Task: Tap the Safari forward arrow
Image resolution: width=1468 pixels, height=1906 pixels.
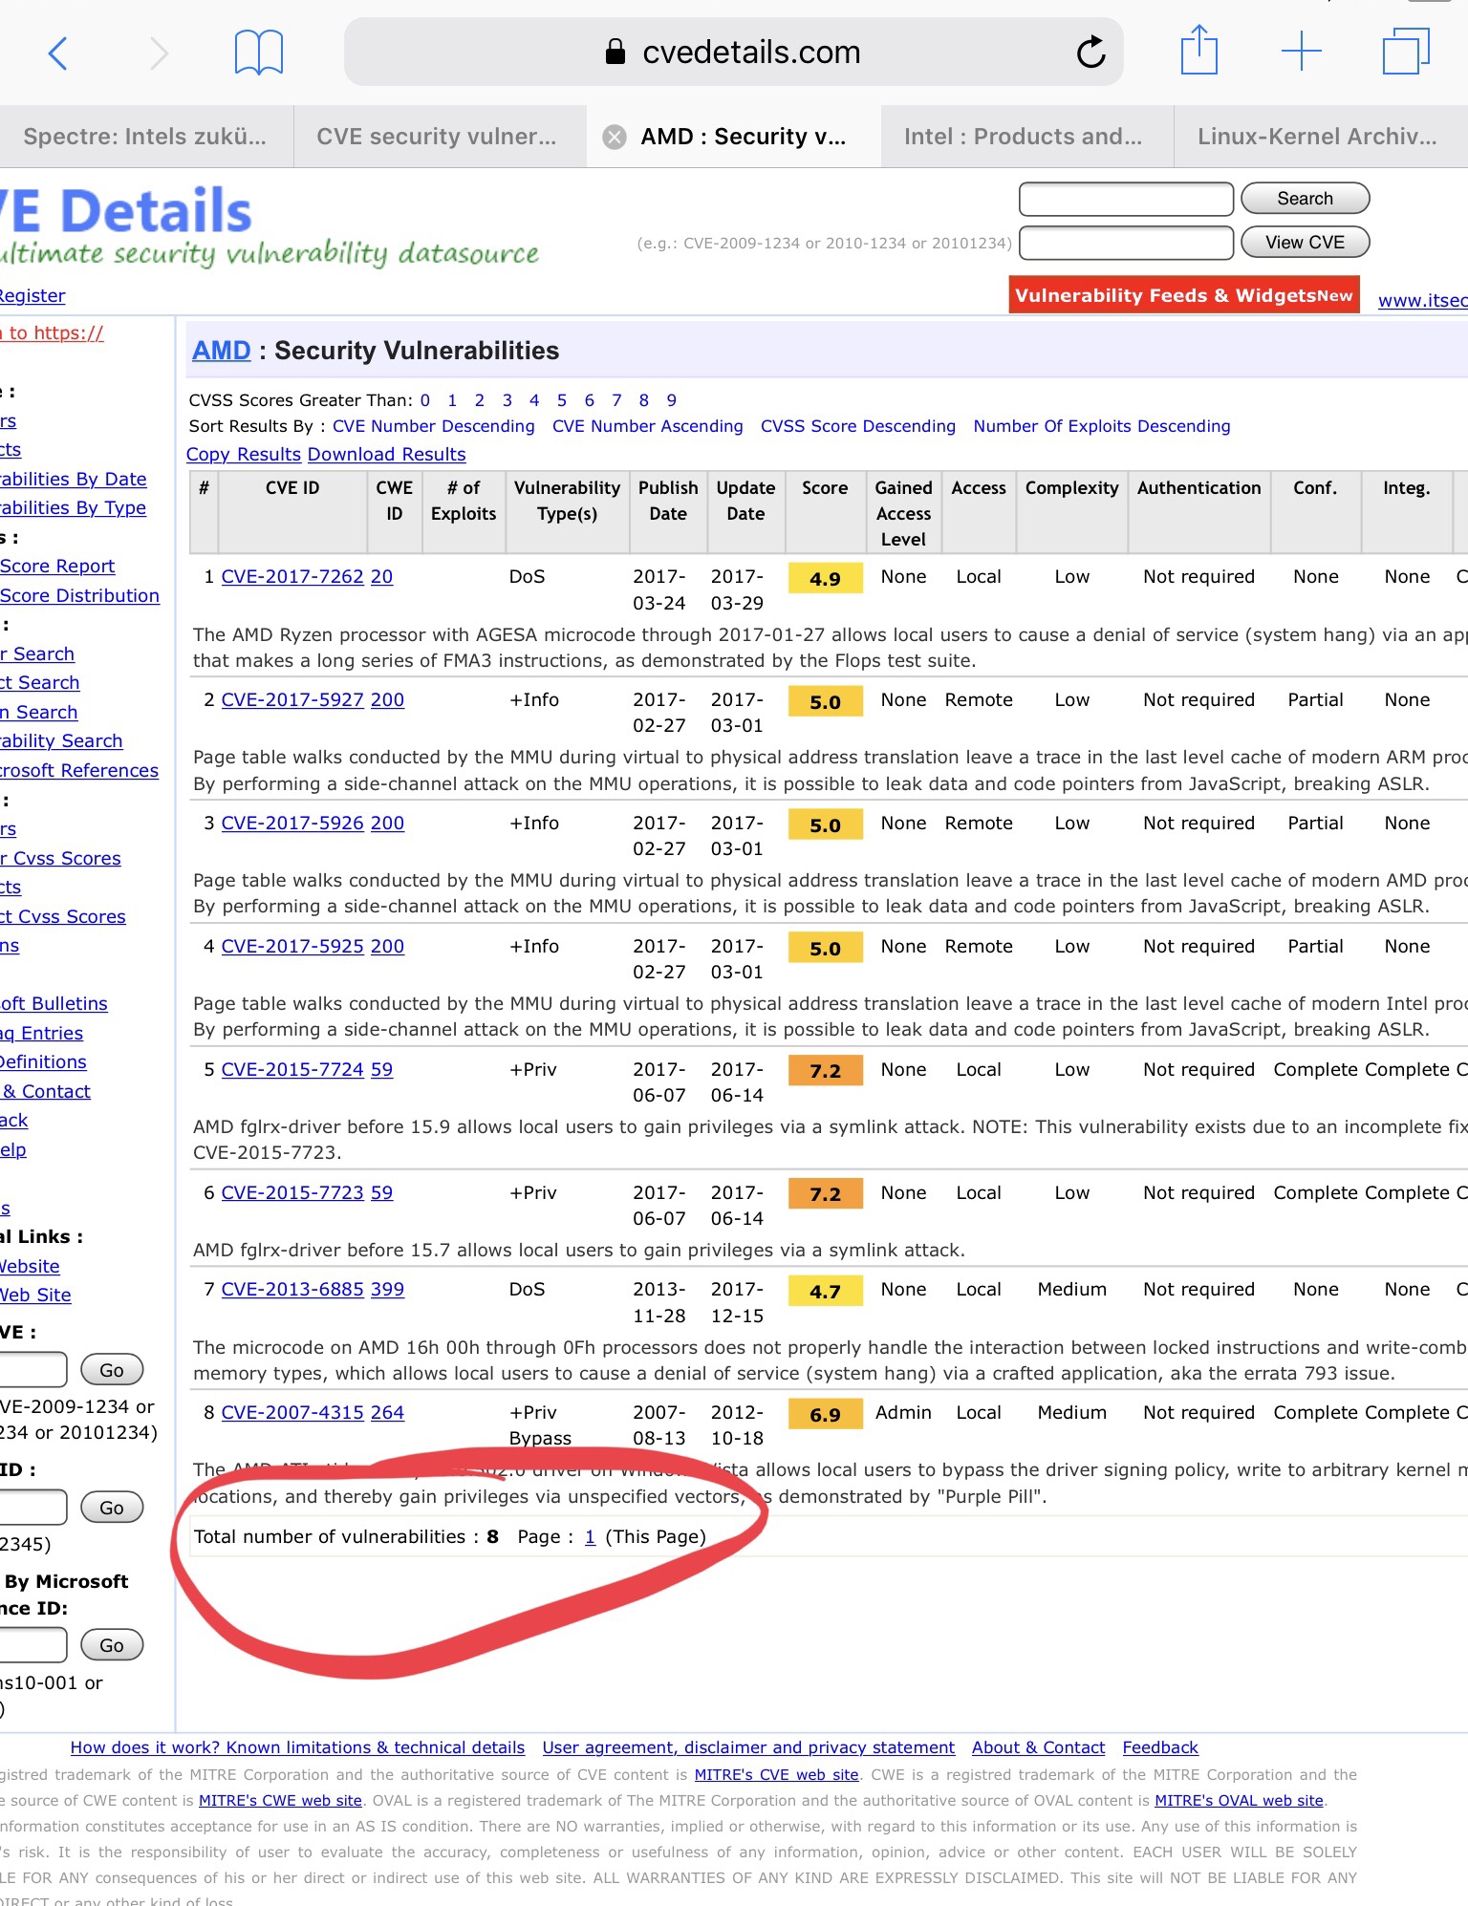Action: pos(159,54)
